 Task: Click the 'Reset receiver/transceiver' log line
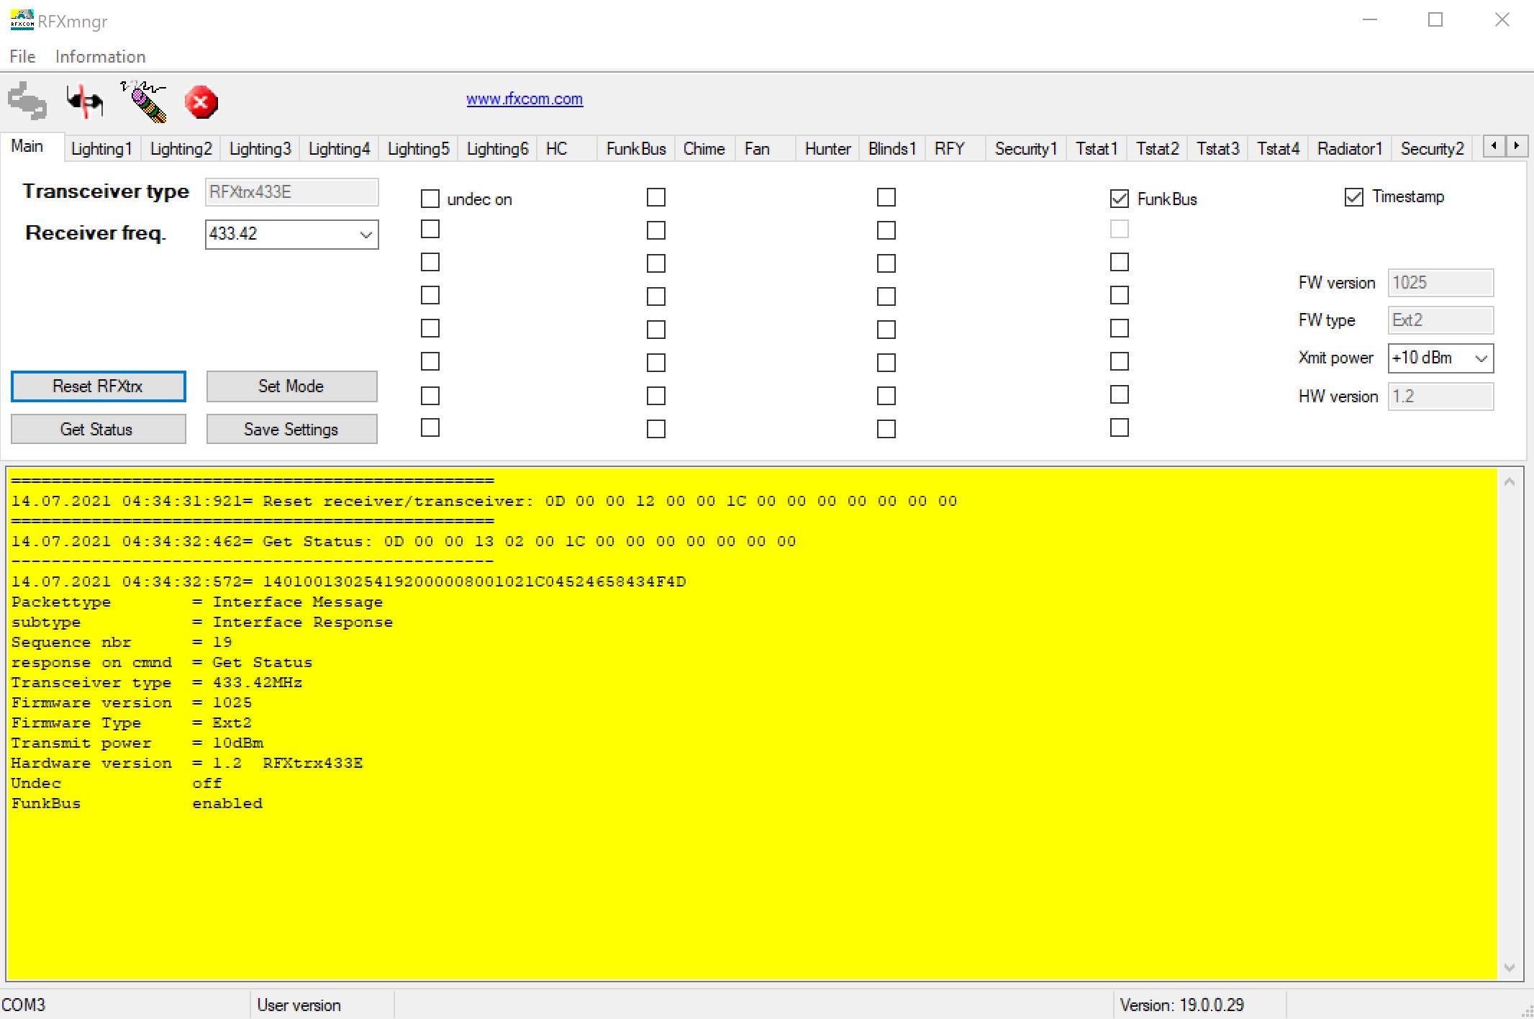click(484, 501)
